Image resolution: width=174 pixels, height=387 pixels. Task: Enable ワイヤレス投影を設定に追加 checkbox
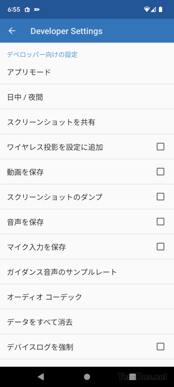pos(160,147)
